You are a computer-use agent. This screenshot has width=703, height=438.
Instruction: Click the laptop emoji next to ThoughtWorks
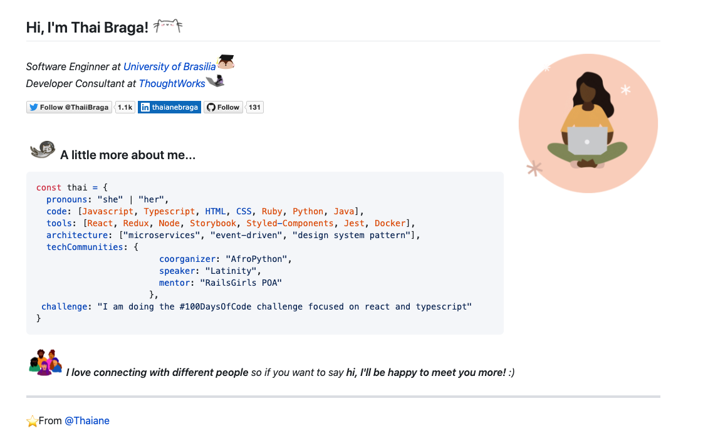tap(216, 81)
